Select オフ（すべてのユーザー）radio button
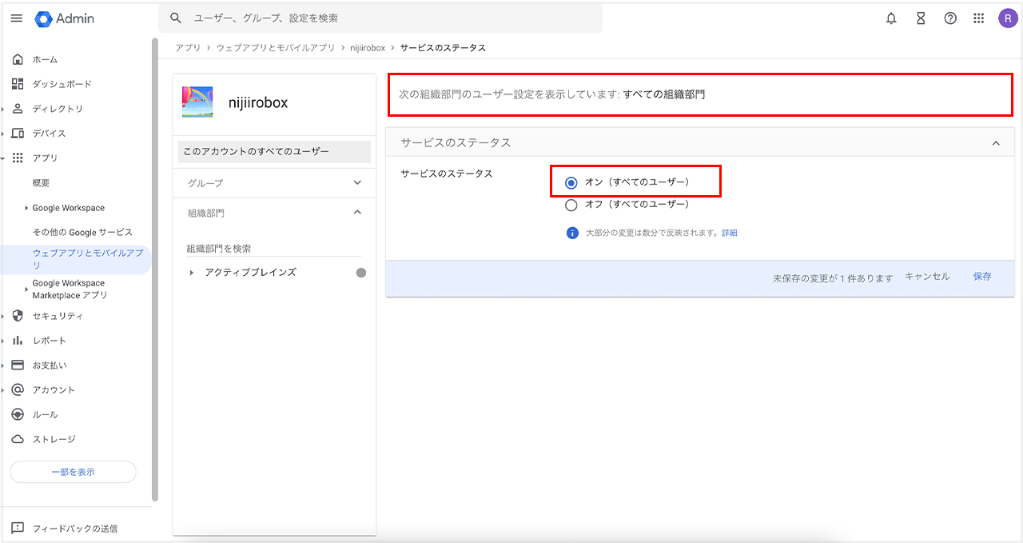The width and height of the screenshot is (1023, 543). [571, 205]
